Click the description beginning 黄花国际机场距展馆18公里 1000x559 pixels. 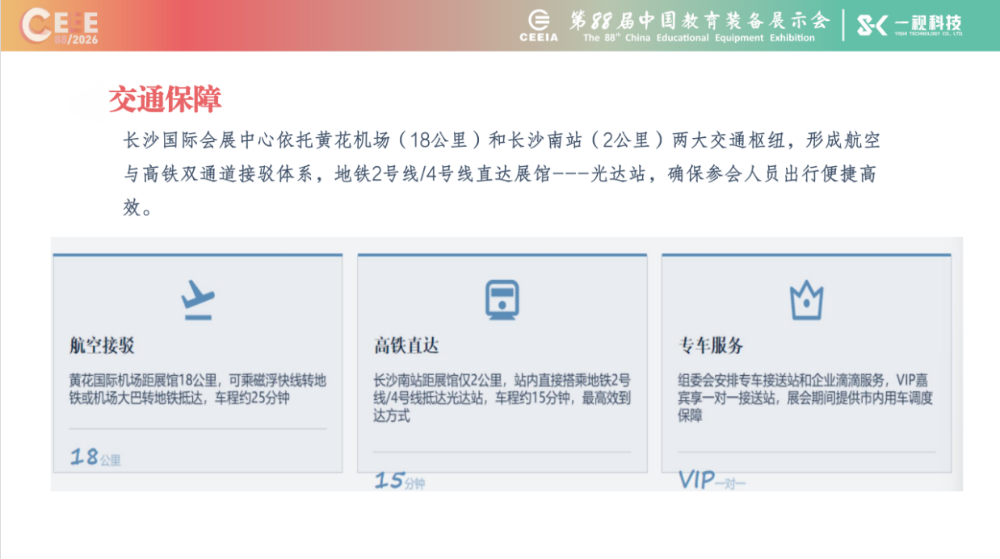pyautogui.click(x=198, y=389)
